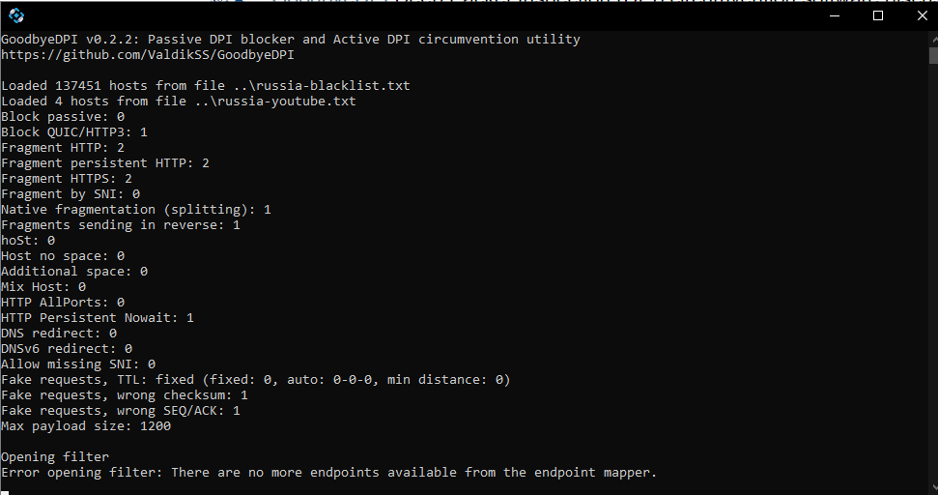938x495 pixels.
Task: Click the Opening filter line
Action: tap(55, 456)
